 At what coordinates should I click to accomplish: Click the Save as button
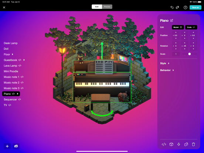[x=195, y=7]
